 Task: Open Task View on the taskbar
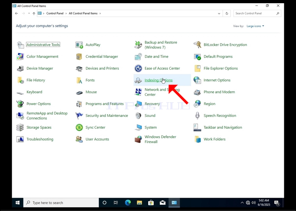[x=116, y=203]
